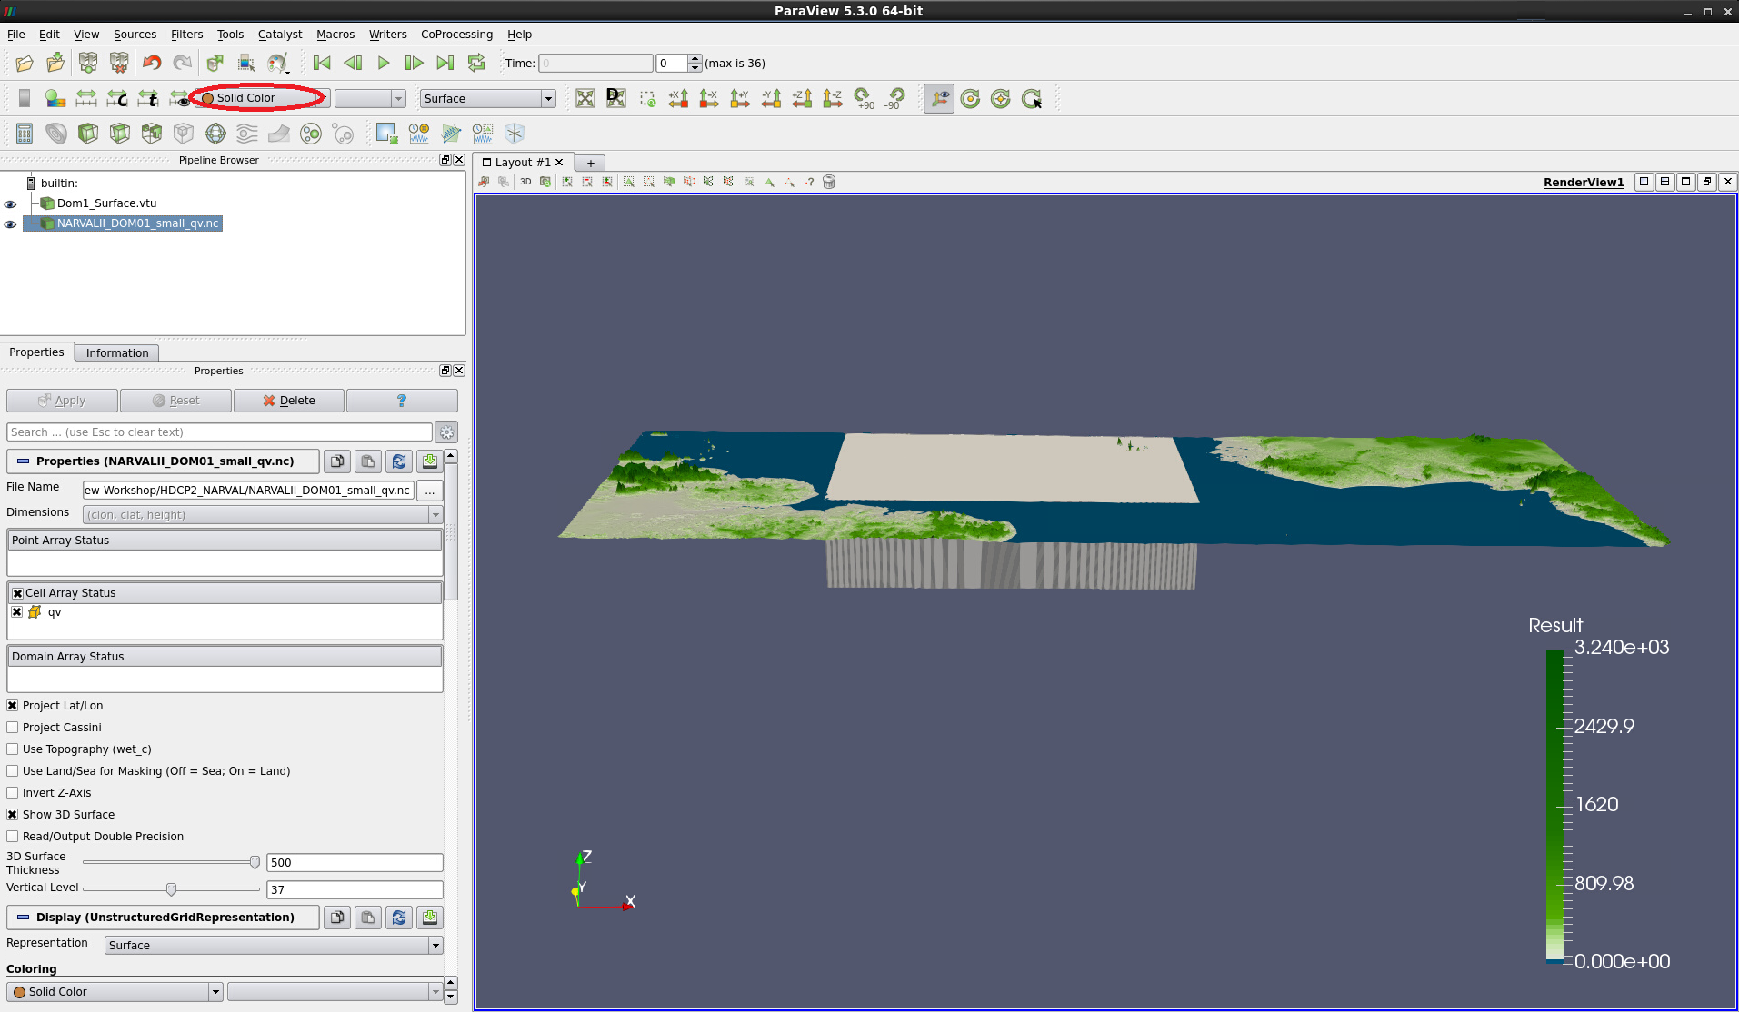Uncheck the Project Lat/Lon checkbox
Screen dimensions: 1739x1012
[x=13, y=706]
